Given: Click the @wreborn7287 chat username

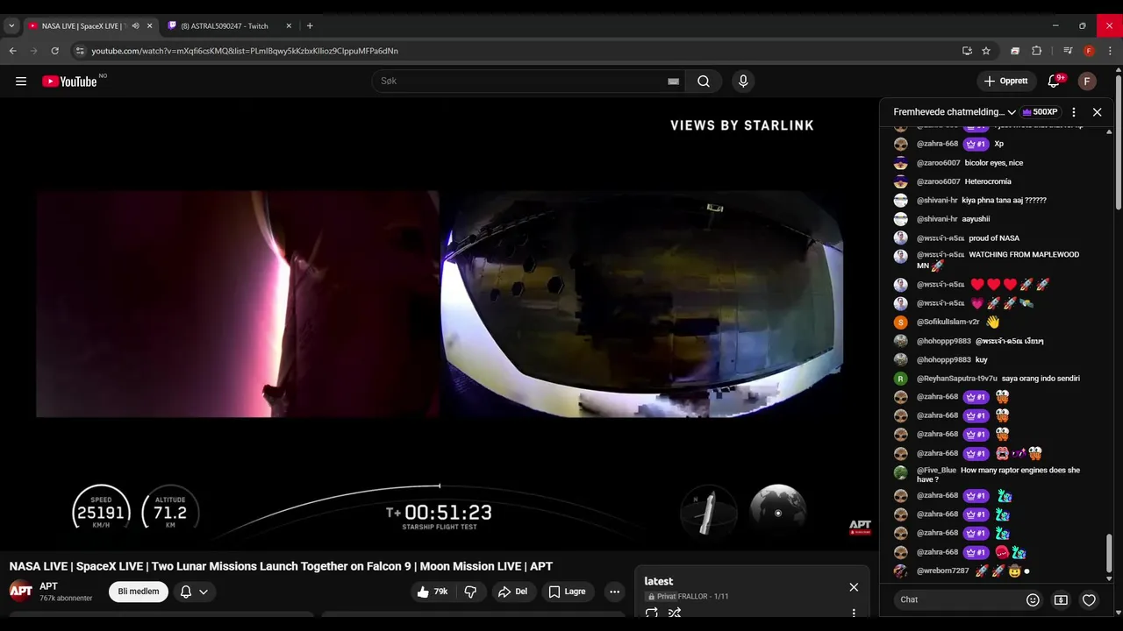Looking at the screenshot, I should 943,571.
